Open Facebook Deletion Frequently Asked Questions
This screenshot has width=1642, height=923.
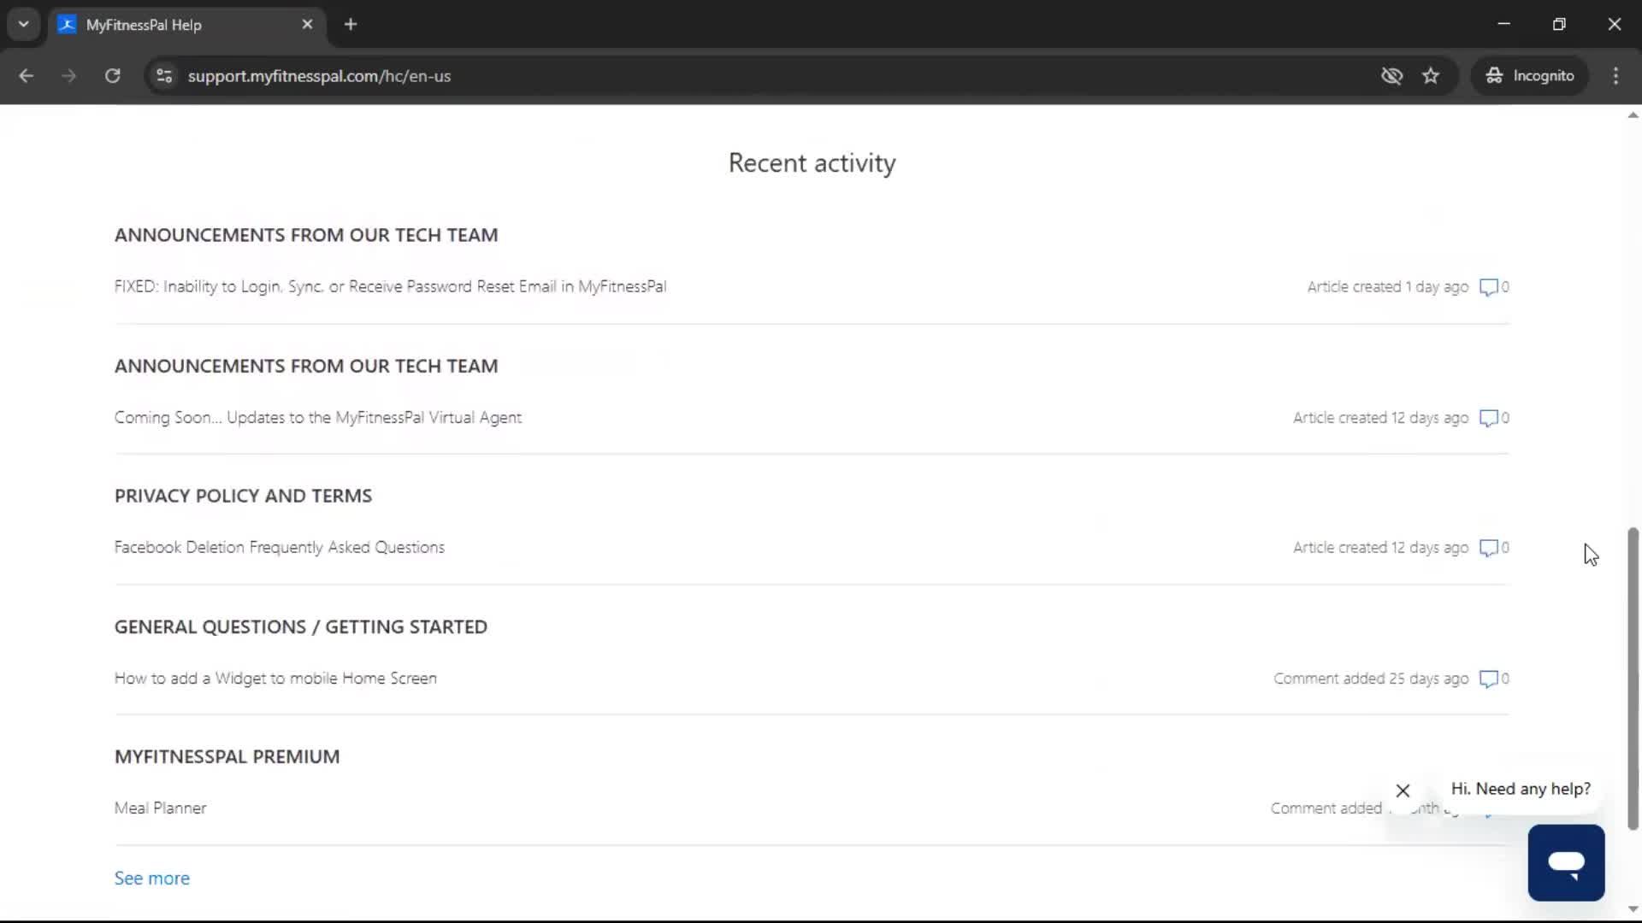(x=280, y=548)
